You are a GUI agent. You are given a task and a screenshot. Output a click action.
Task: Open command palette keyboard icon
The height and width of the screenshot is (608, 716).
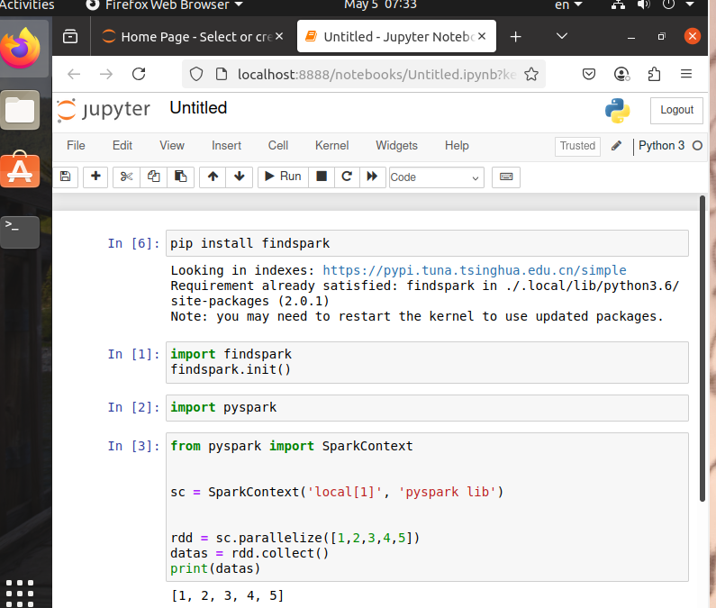pos(506,177)
